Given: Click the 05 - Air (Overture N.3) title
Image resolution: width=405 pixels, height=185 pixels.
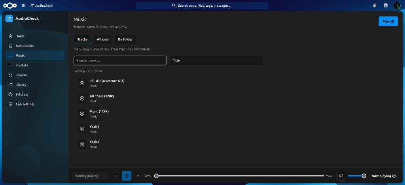Looking at the screenshot, I should coord(107,81).
